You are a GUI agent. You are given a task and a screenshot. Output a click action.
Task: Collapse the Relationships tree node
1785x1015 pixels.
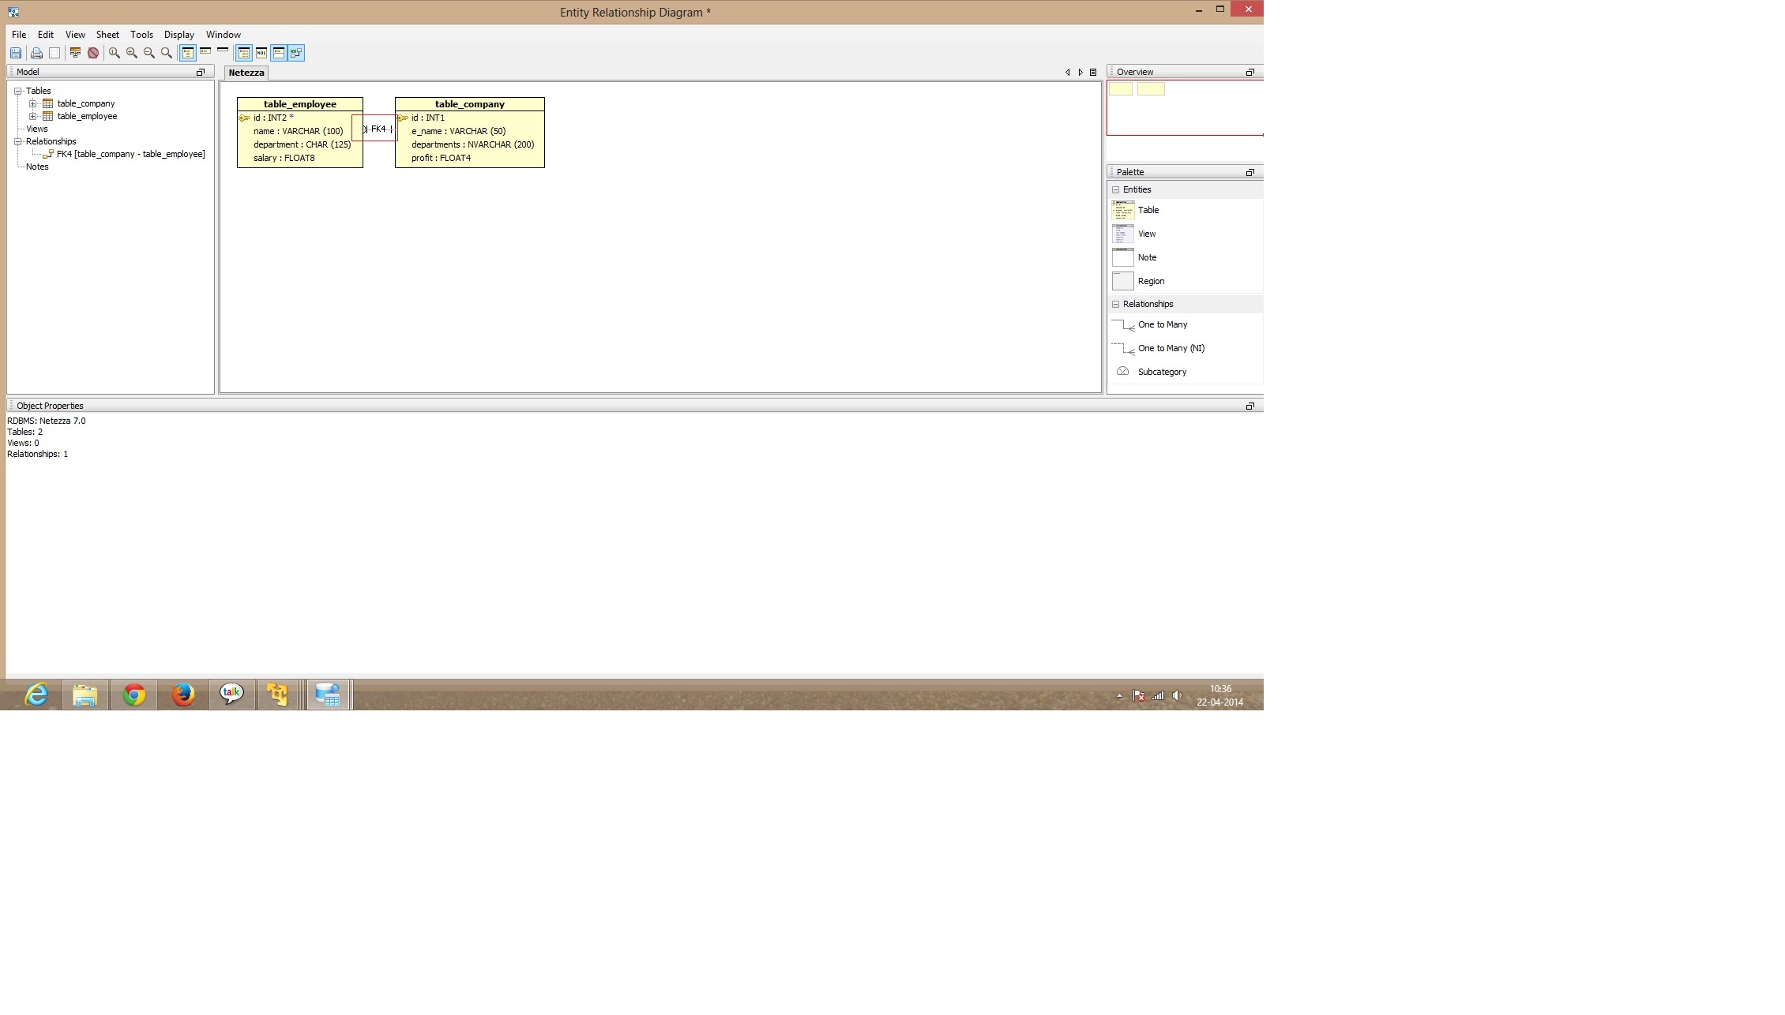coord(17,141)
